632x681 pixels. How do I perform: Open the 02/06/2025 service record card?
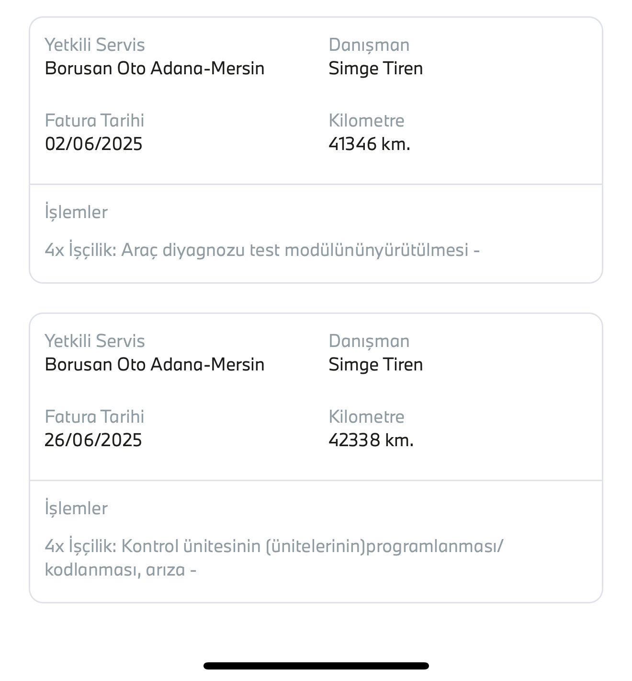(316, 150)
